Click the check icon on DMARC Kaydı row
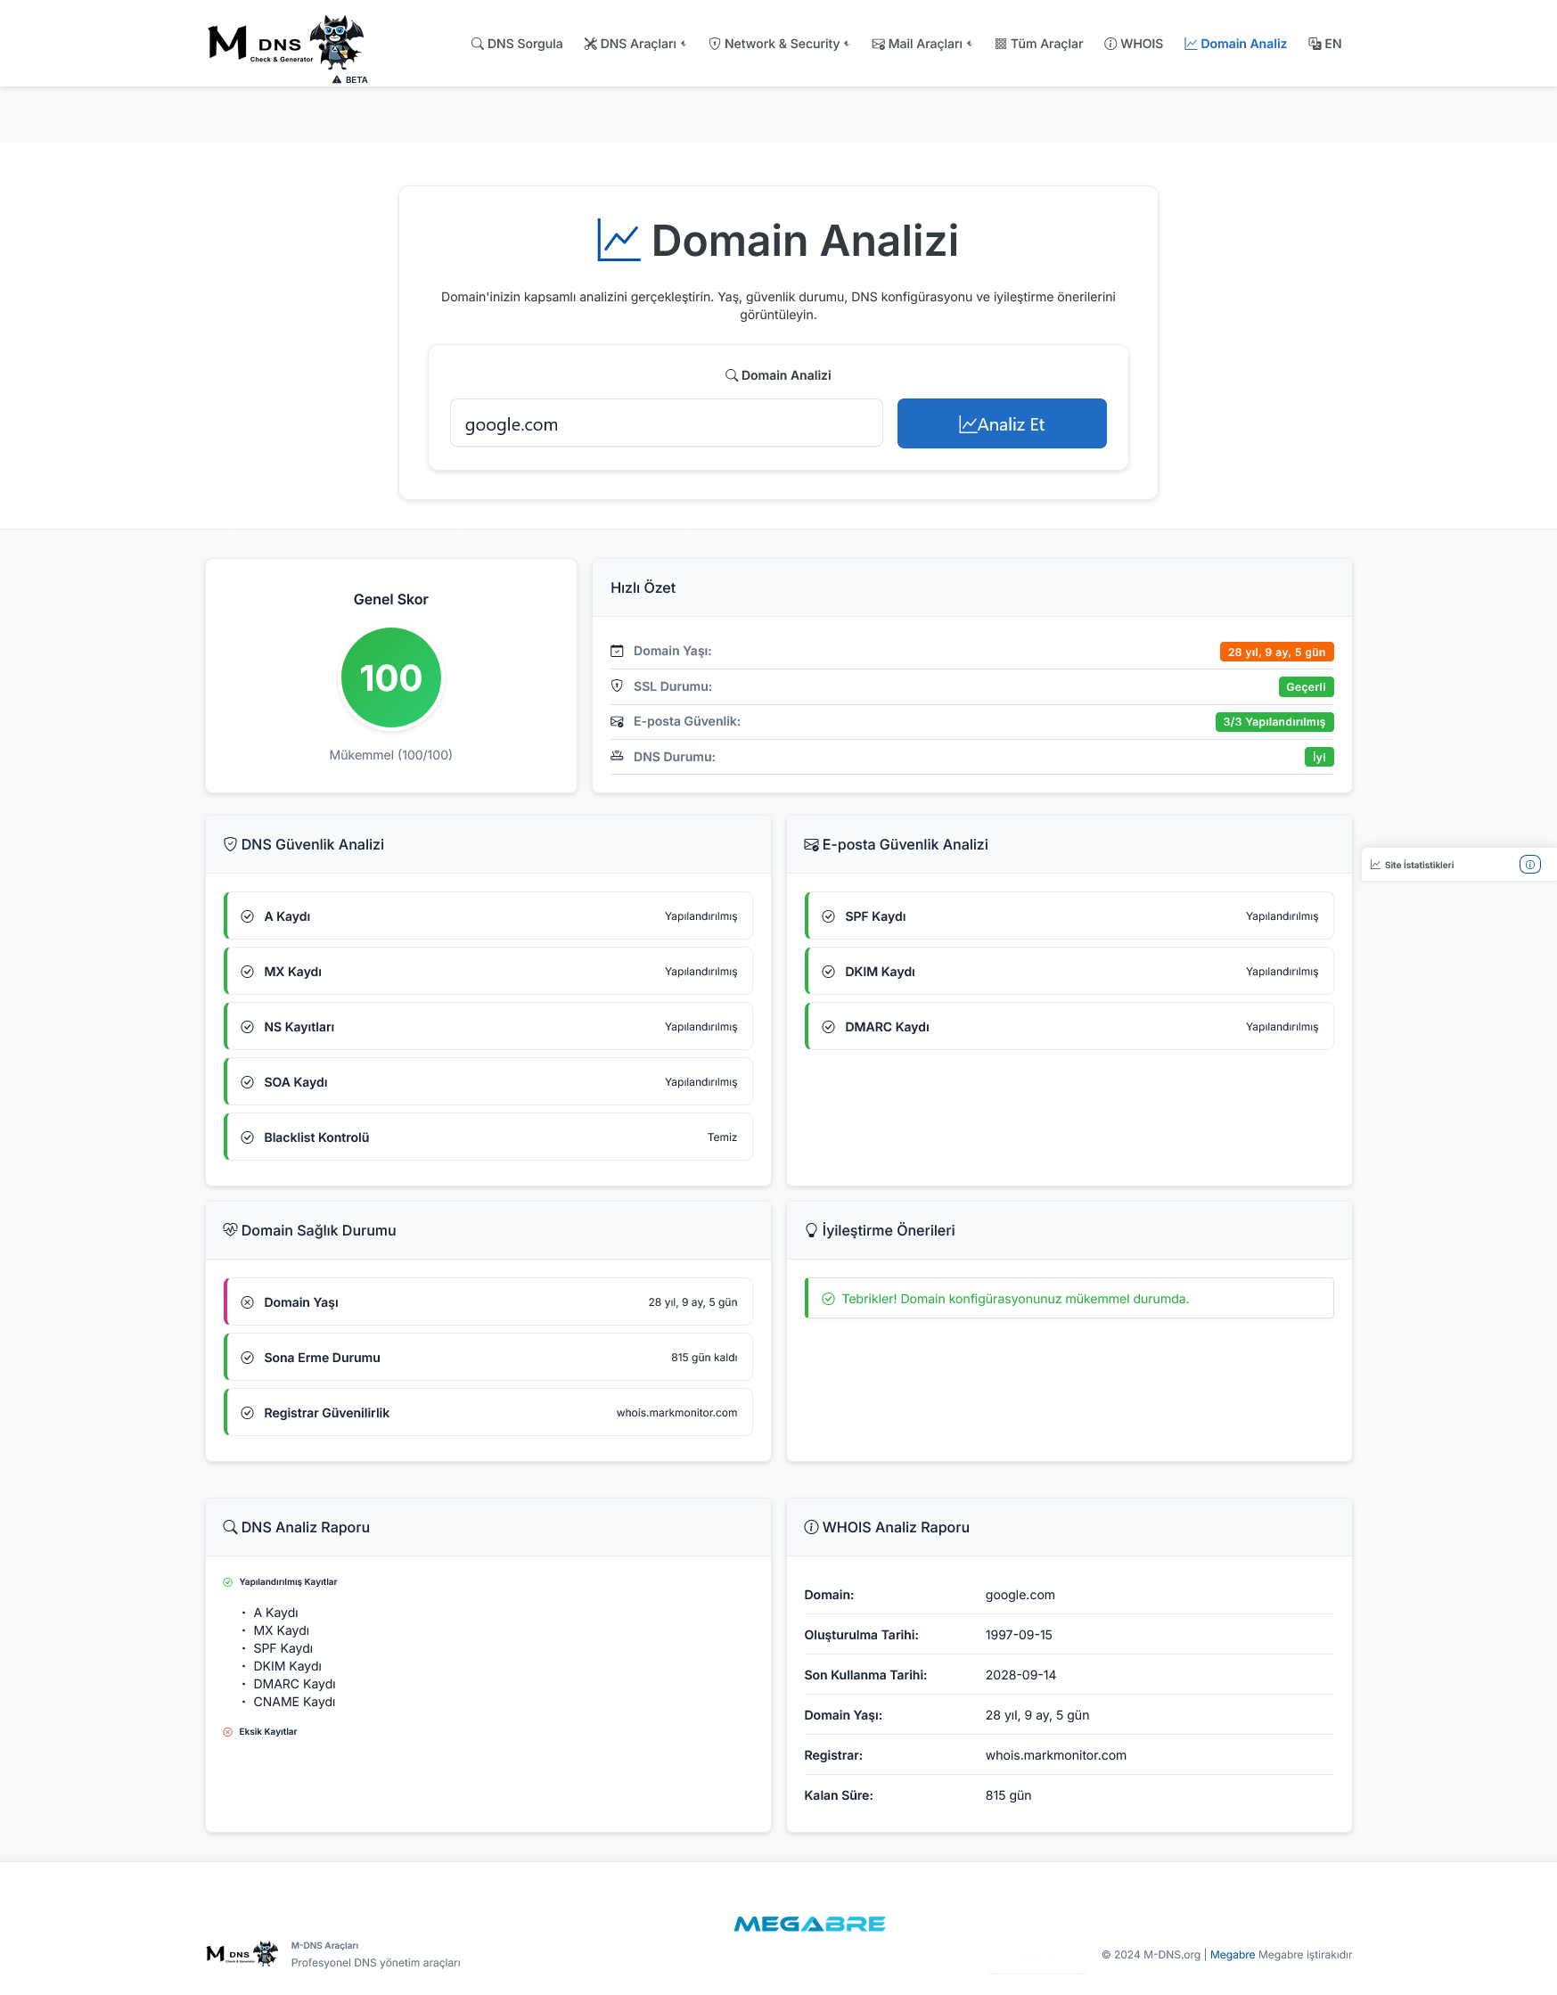 pyautogui.click(x=828, y=1027)
